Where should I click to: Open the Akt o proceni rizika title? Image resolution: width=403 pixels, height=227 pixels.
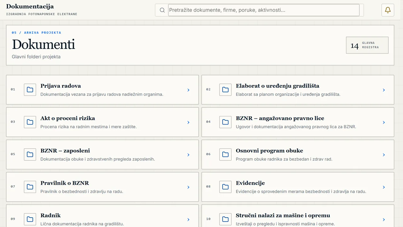68,118
